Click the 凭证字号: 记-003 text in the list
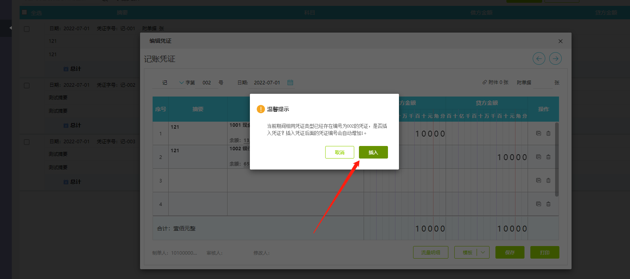630x279 pixels. coord(116,142)
